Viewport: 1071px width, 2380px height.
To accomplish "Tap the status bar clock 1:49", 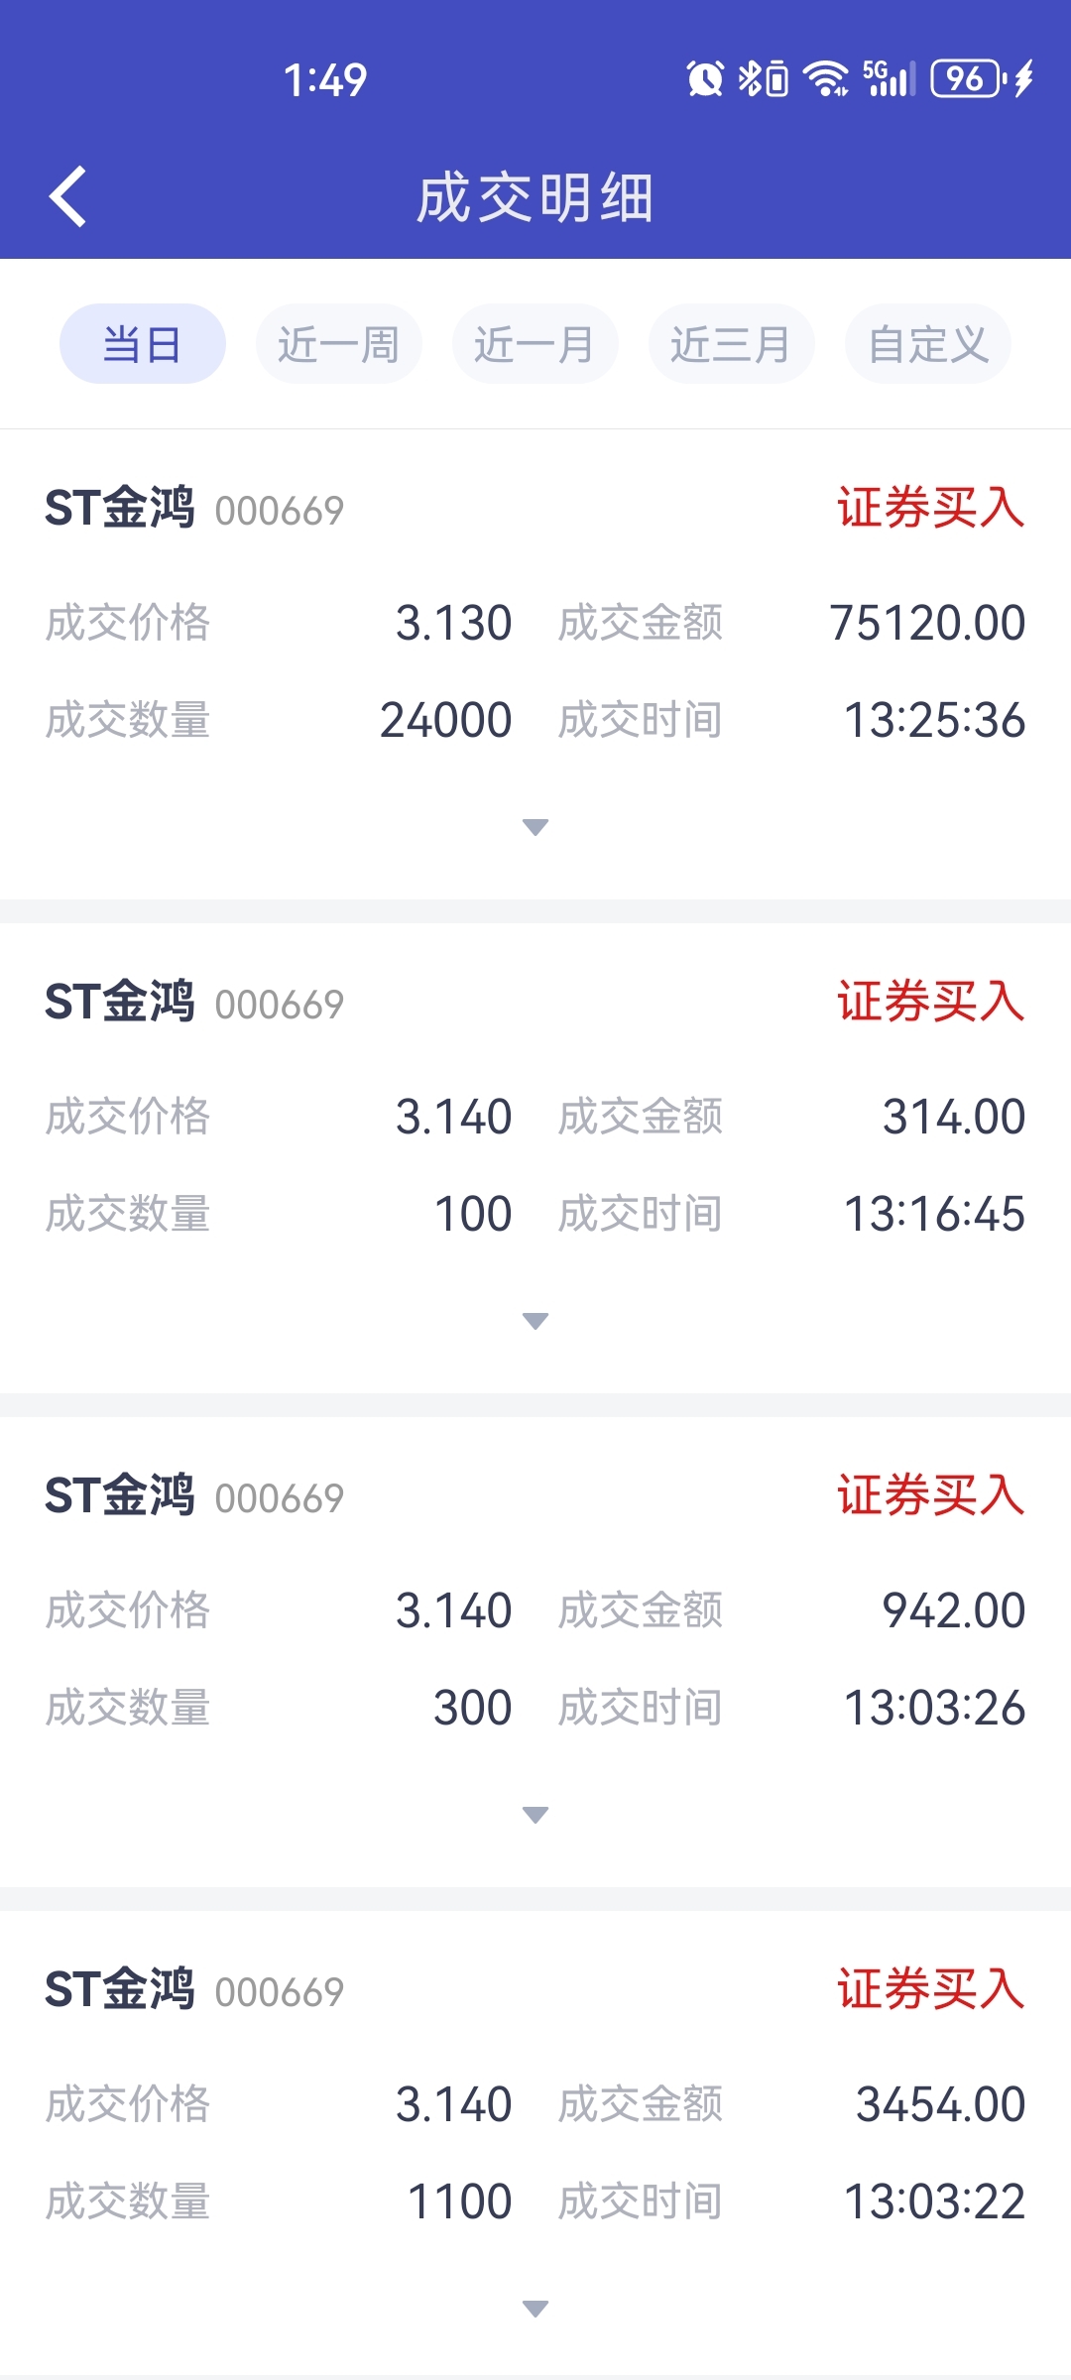I will coord(325,79).
